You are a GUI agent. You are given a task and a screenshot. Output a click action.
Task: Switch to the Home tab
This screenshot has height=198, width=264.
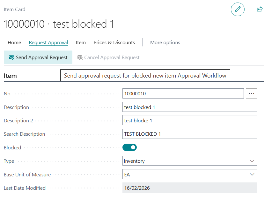[x=14, y=43]
